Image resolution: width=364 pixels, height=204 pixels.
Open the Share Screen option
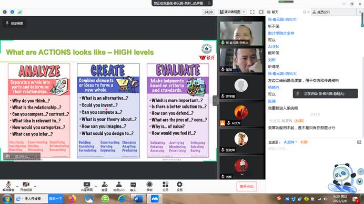tap(87, 186)
